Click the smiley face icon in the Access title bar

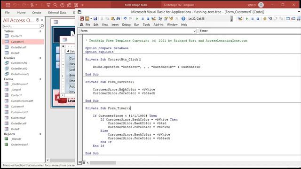[x=62, y=5]
